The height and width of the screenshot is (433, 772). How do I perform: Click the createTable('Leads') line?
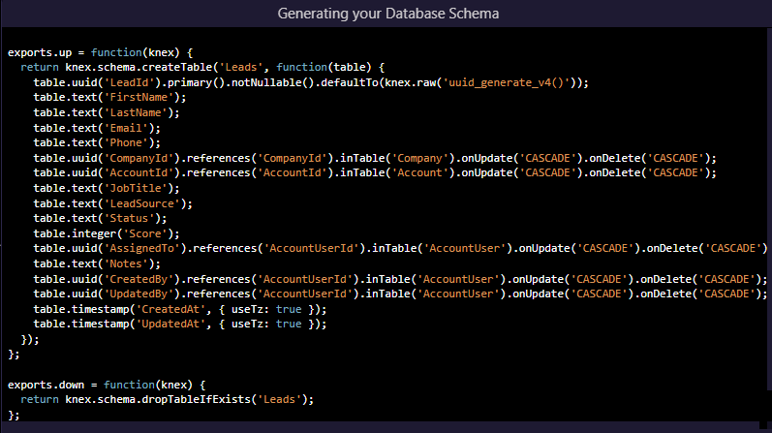[x=202, y=67]
